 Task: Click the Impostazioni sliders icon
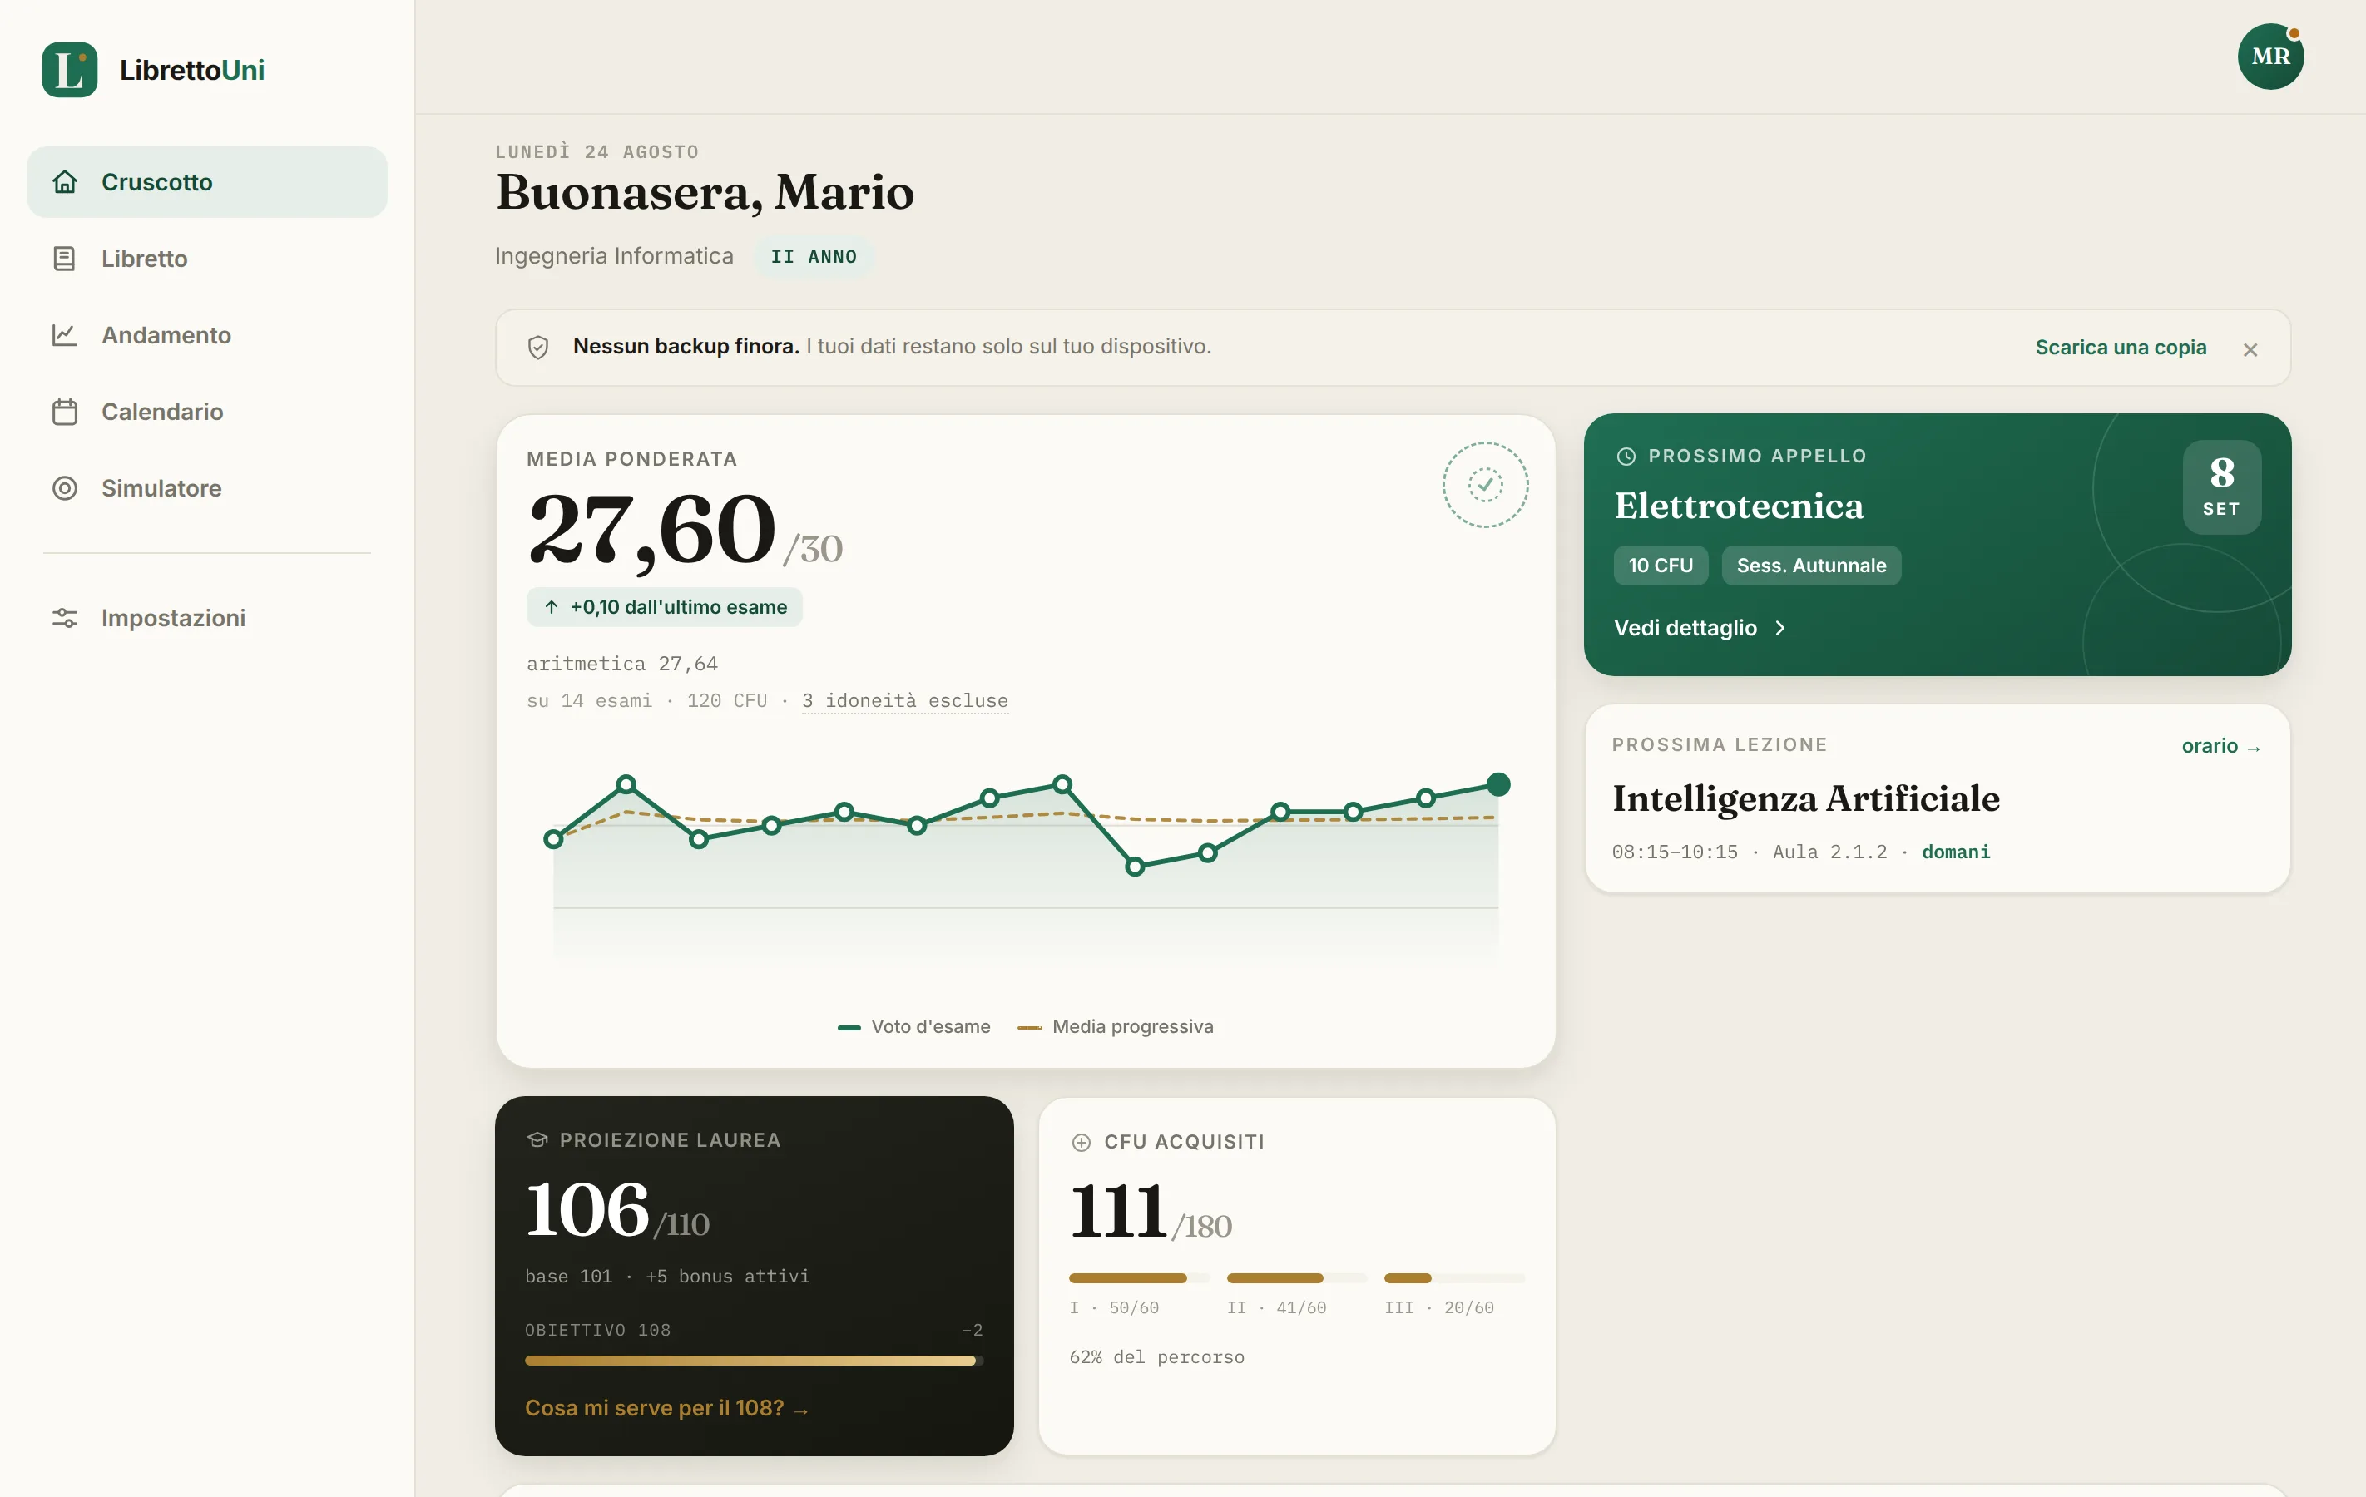tap(65, 618)
